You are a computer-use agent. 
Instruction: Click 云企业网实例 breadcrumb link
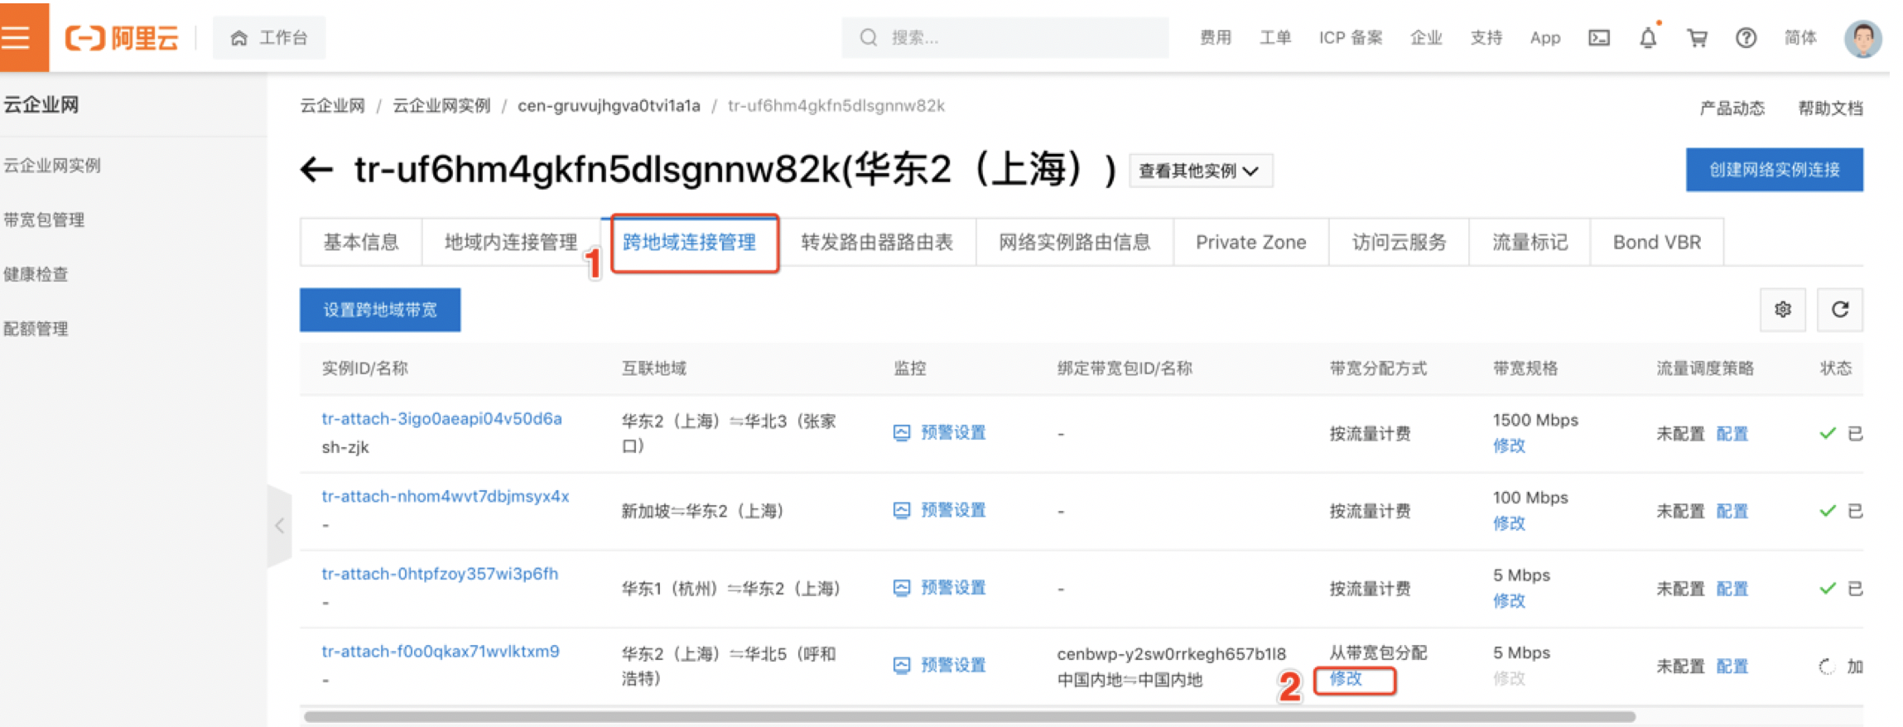[x=441, y=106]
